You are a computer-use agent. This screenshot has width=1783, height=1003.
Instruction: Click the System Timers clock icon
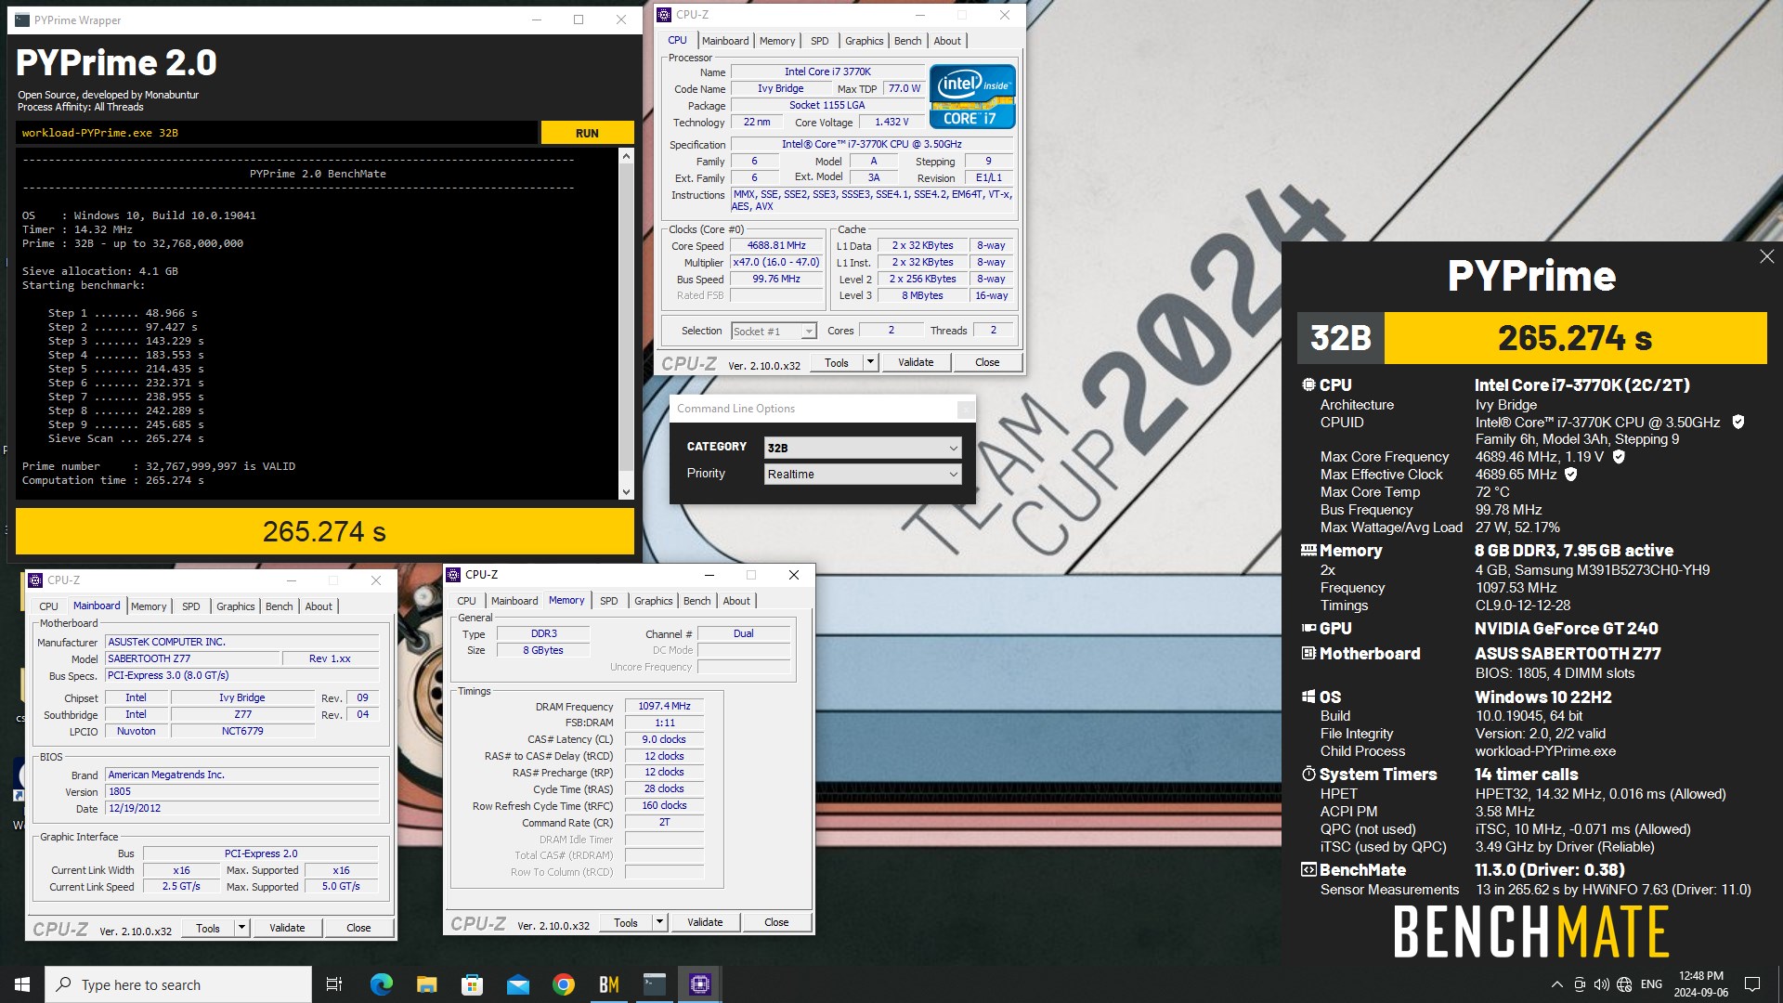pyautogui.click(x=1308, y=774)
